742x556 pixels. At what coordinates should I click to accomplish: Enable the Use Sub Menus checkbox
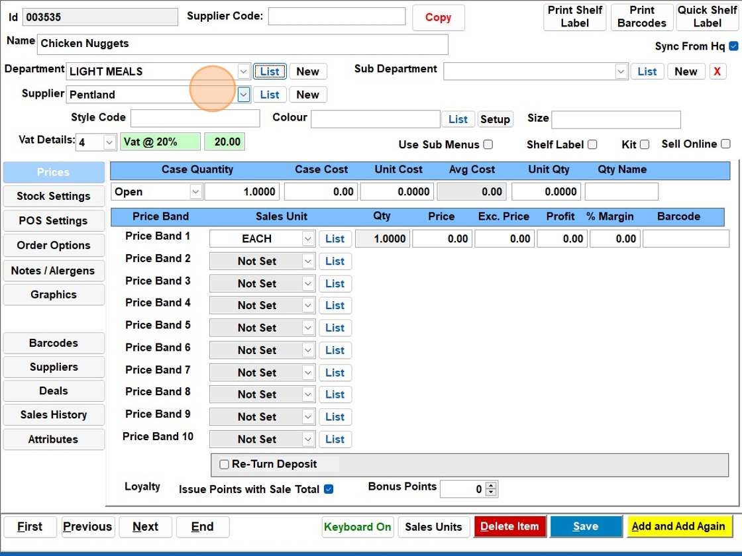[488, 144]
